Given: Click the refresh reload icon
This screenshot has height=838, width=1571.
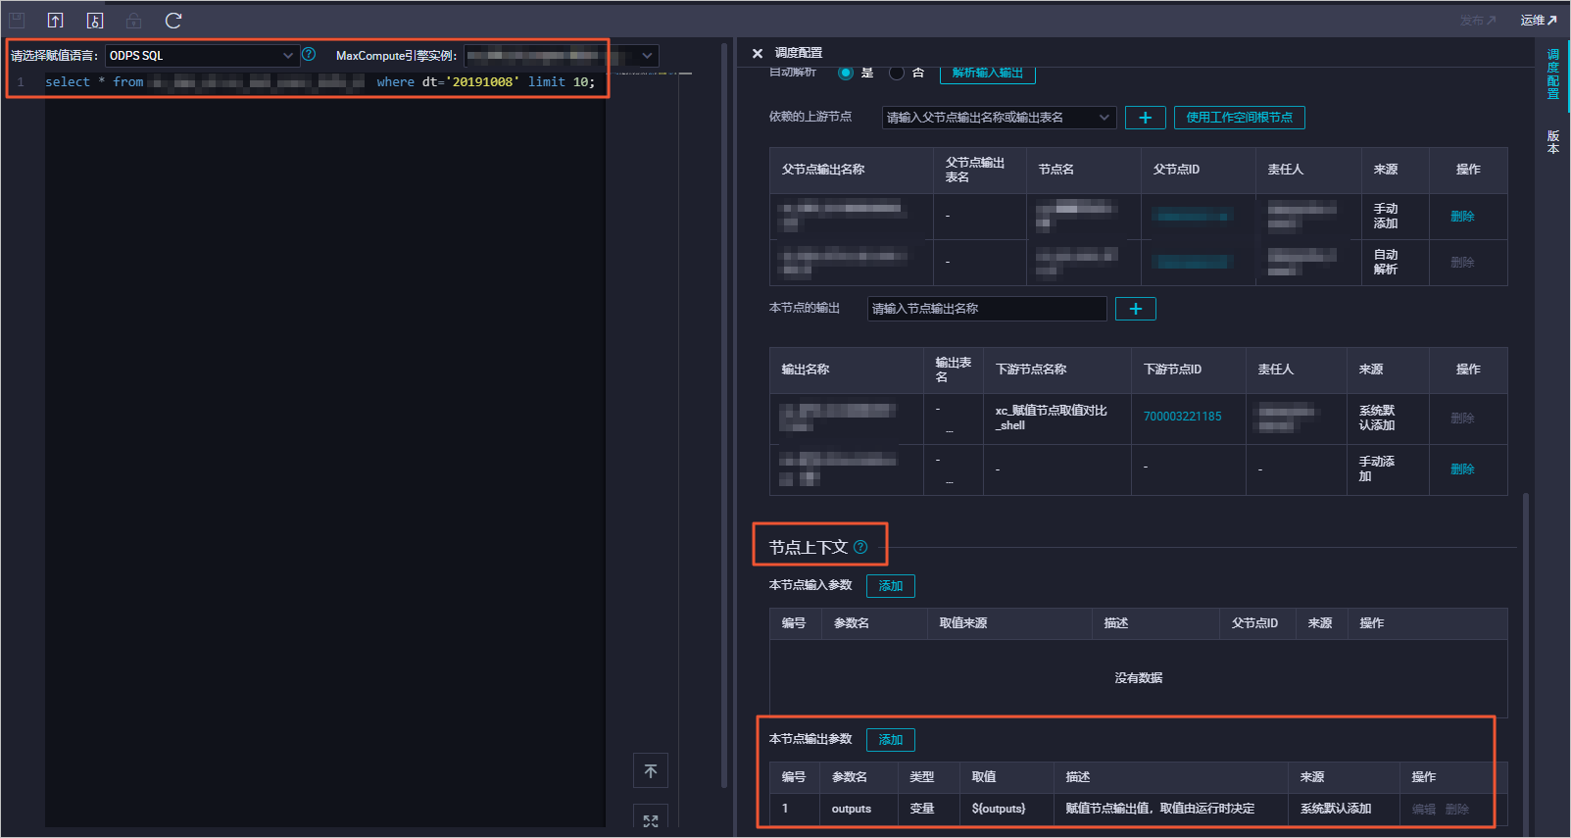Looking at the screenshot, I should click(x=173, y=21).
